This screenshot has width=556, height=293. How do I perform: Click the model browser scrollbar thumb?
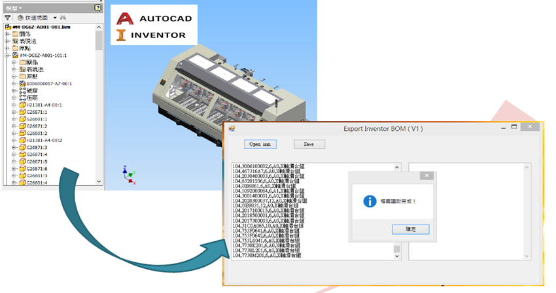click(x=99, y=41)
